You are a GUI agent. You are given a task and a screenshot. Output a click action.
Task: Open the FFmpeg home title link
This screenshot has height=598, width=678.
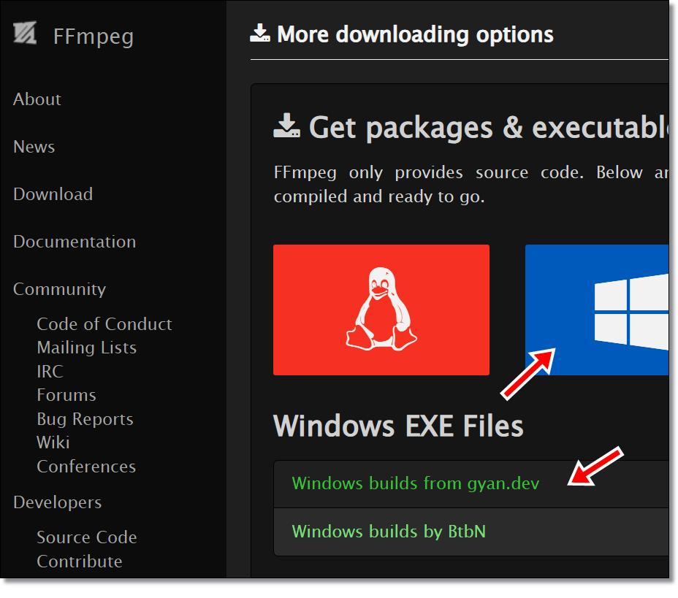pos(94,37)
